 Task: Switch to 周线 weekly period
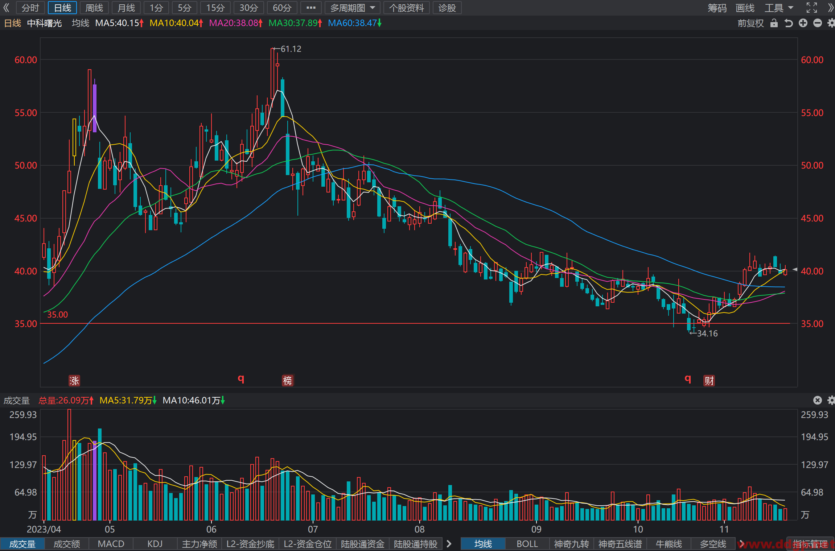pyautogui.click(x=94, y=8)
